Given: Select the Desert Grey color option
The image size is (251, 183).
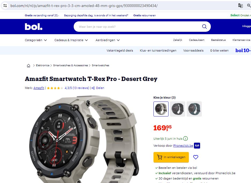Looking at the screenshot, I should pyautogui.click(x=161, y=109).
